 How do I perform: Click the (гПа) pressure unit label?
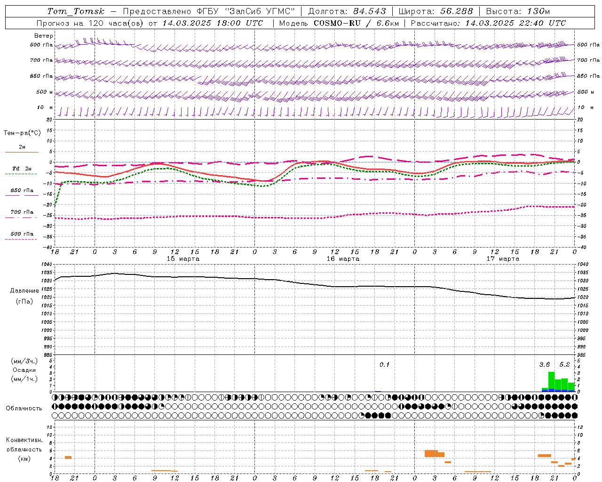(24, 302)
